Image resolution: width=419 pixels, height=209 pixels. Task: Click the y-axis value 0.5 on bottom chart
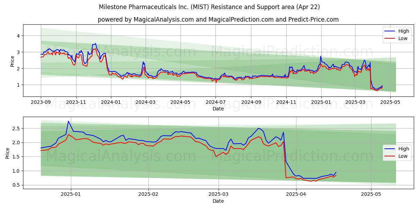[17, 185]
